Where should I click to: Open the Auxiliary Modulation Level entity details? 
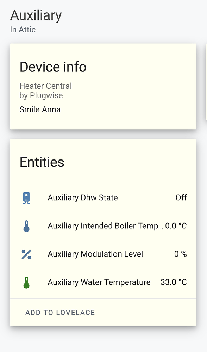[95, 254]
